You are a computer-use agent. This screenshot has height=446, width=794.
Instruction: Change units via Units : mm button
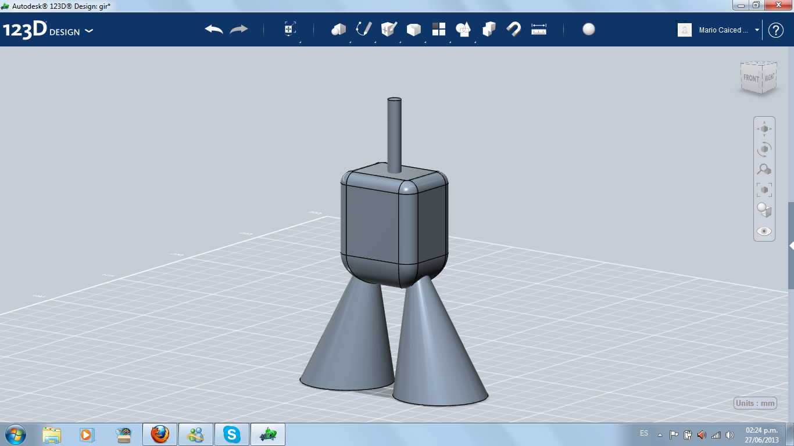(755, 403)
